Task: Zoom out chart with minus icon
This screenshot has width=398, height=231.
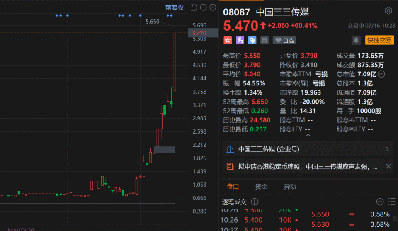Action: click(x=203, y=7)
